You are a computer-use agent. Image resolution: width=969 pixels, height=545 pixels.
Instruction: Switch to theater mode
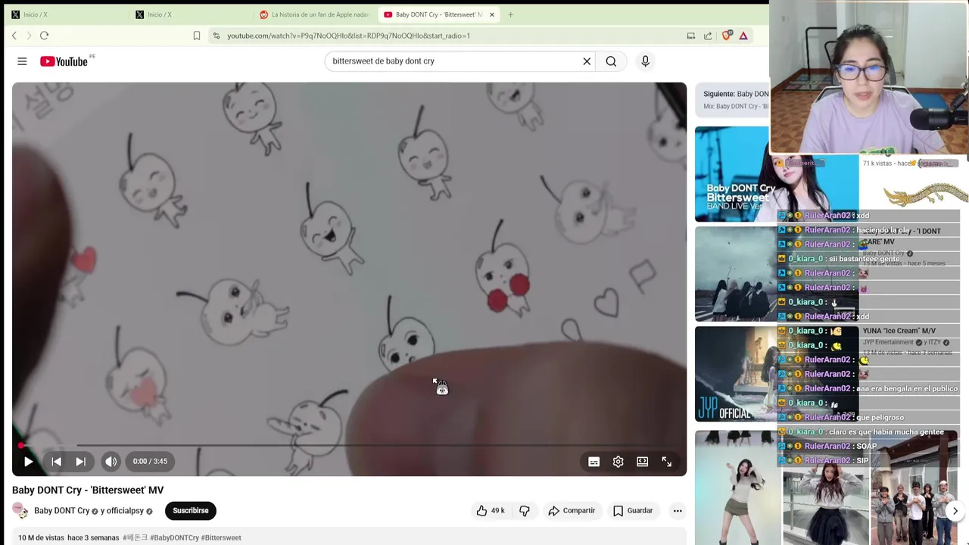pos(642,462)
